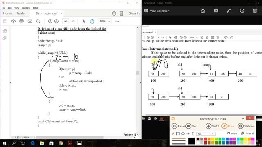
Task: Open the Window menu in Acrobat
Action: (26, 8)
